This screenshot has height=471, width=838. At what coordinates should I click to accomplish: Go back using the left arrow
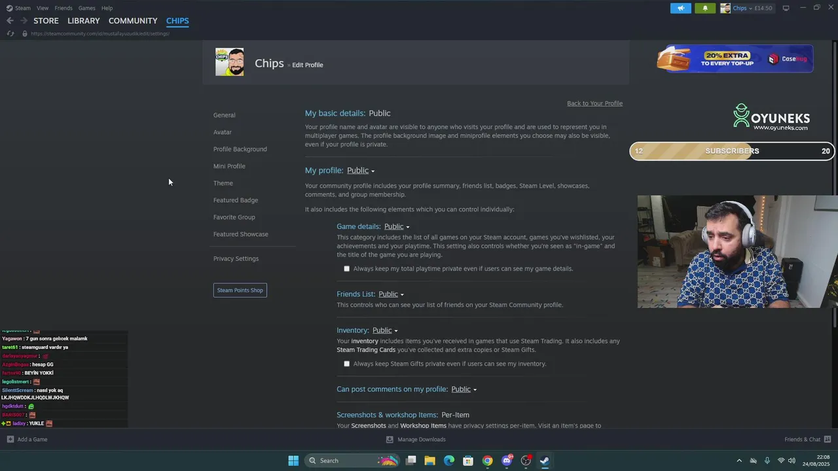(10, 21)
